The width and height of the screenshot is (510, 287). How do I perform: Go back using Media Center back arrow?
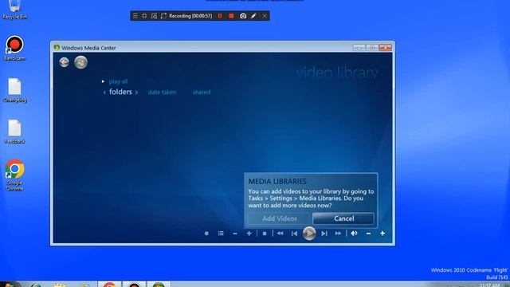coord(64,62)
